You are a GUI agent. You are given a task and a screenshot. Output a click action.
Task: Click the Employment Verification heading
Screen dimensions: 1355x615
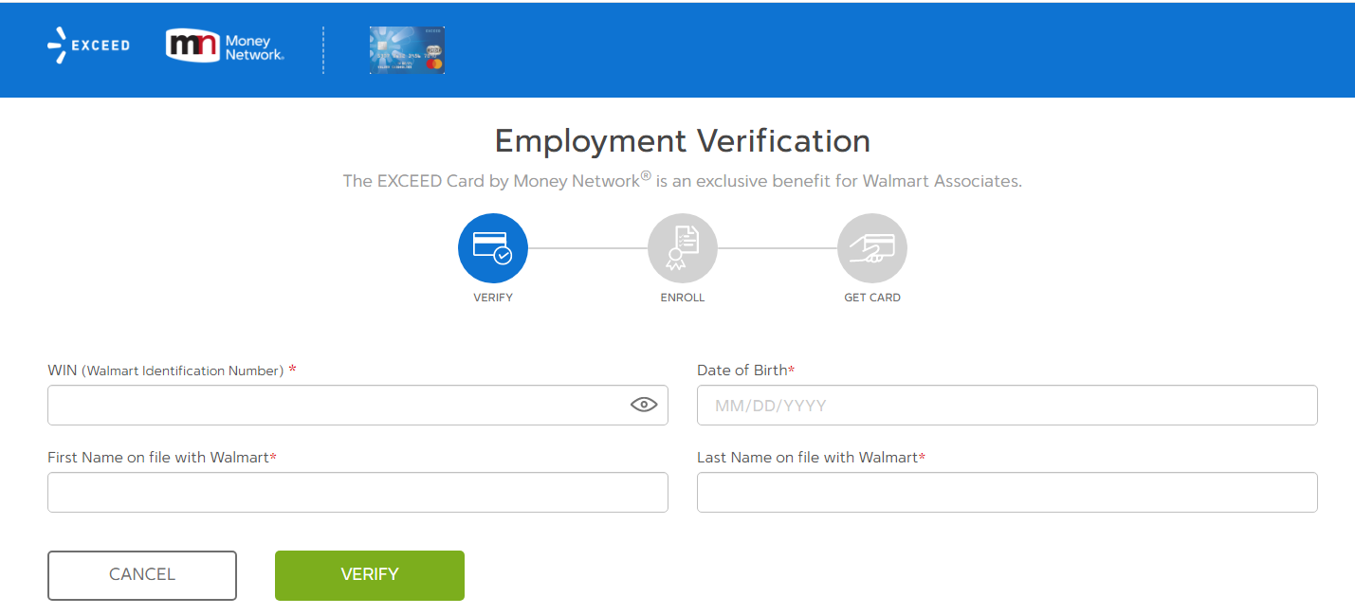[682, 141]
